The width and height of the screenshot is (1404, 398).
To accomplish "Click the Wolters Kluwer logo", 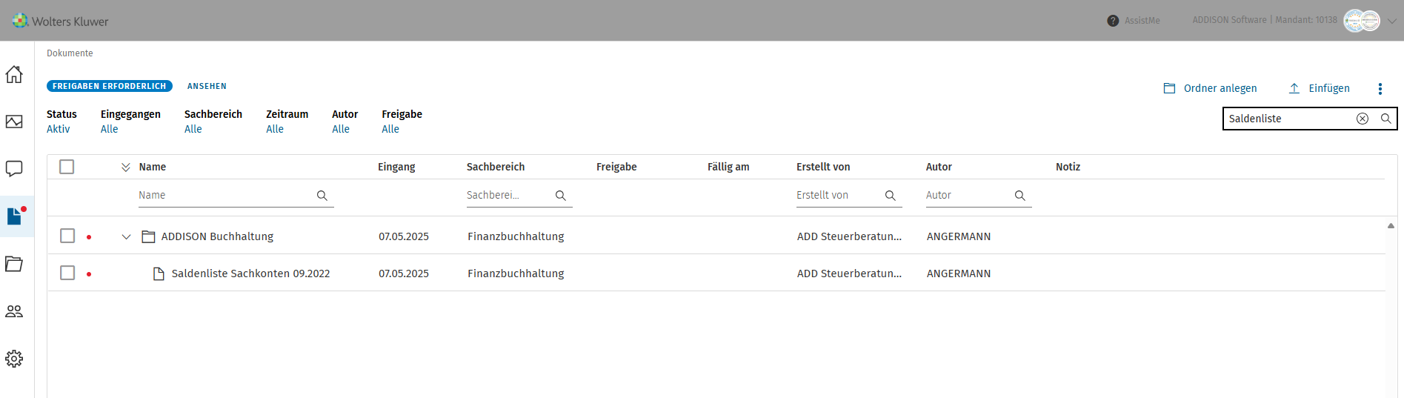I will tap(61, 21).
